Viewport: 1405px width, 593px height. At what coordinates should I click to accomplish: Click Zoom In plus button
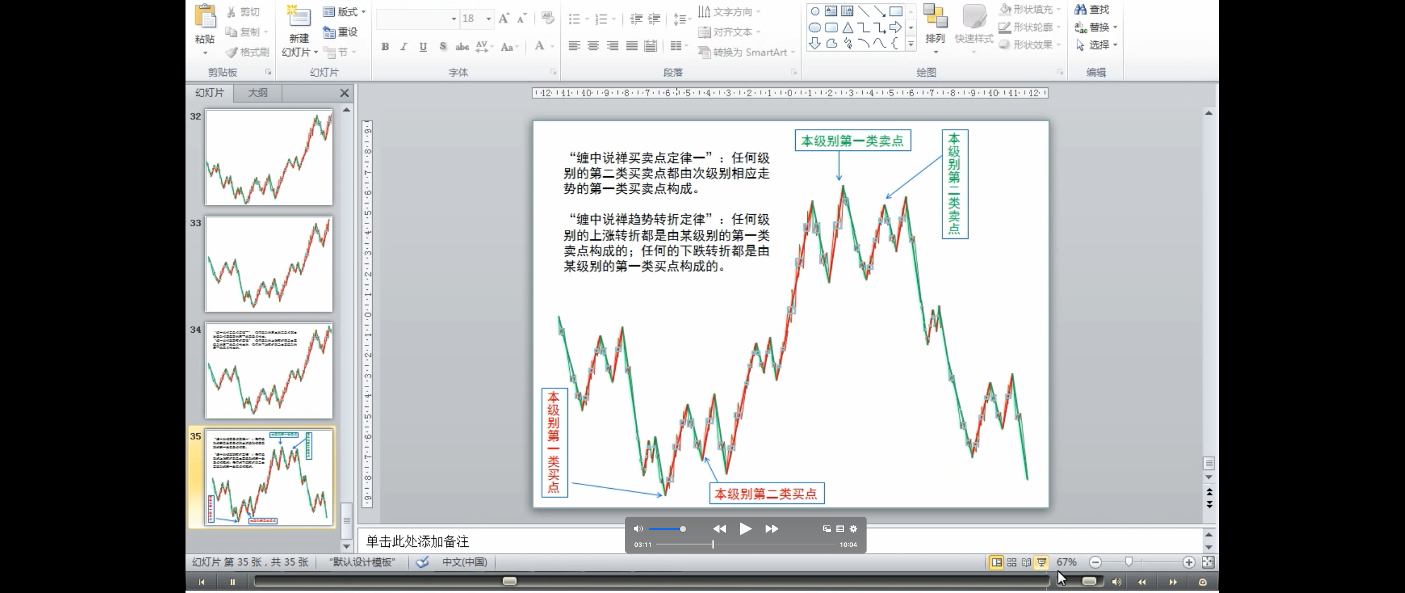point(1188,562)
